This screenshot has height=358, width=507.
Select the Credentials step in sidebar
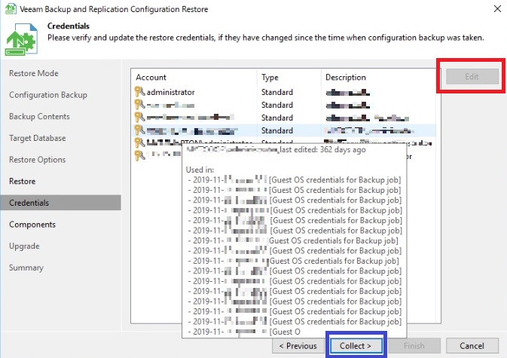pyautogui.click(x=61, y=203)
